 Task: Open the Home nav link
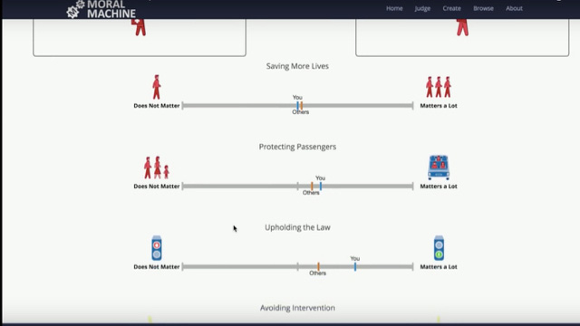(394, 8)
